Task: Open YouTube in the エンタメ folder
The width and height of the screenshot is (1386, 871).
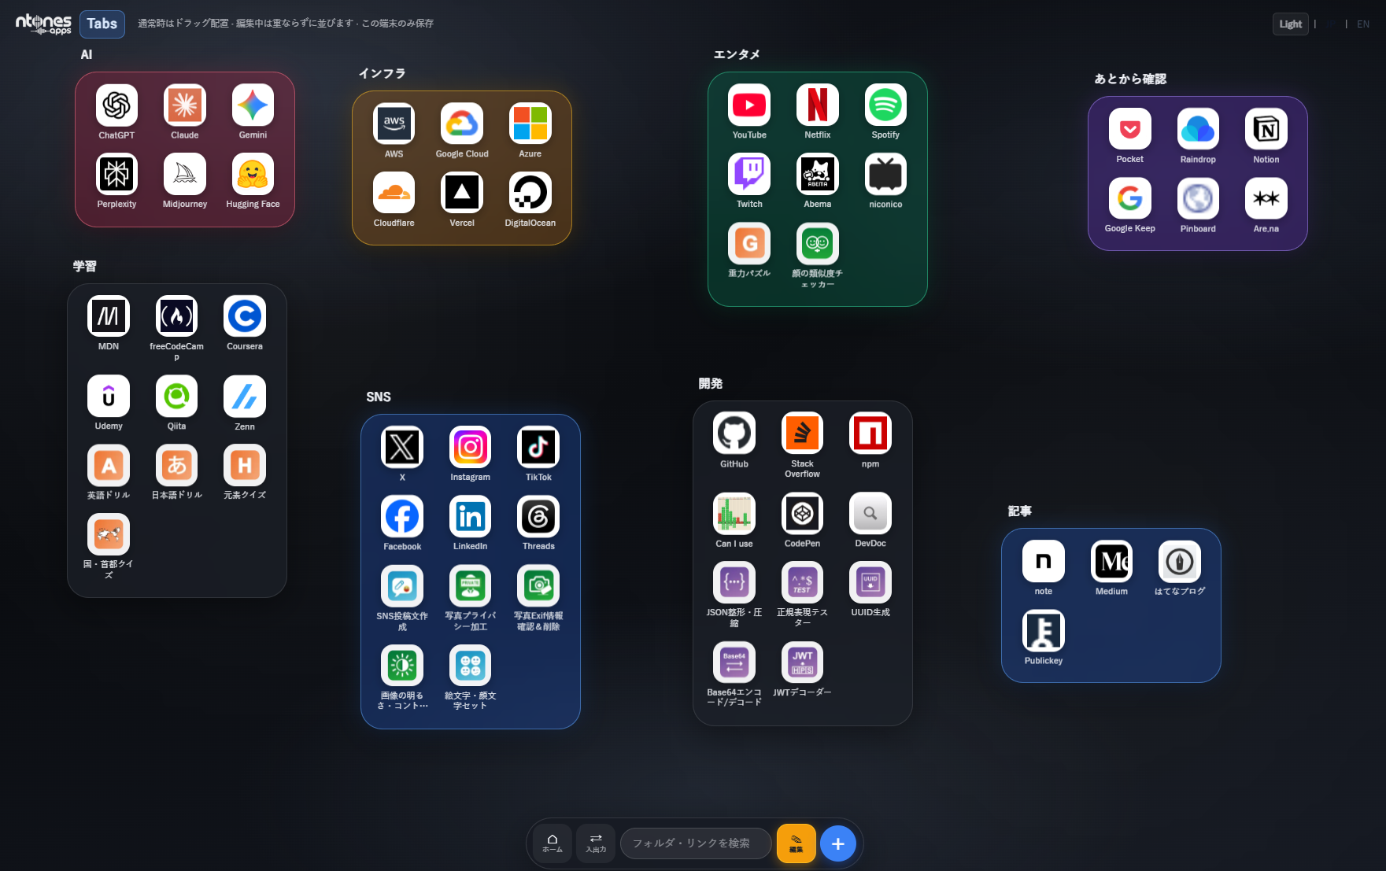Action: [x=749, y=105]
